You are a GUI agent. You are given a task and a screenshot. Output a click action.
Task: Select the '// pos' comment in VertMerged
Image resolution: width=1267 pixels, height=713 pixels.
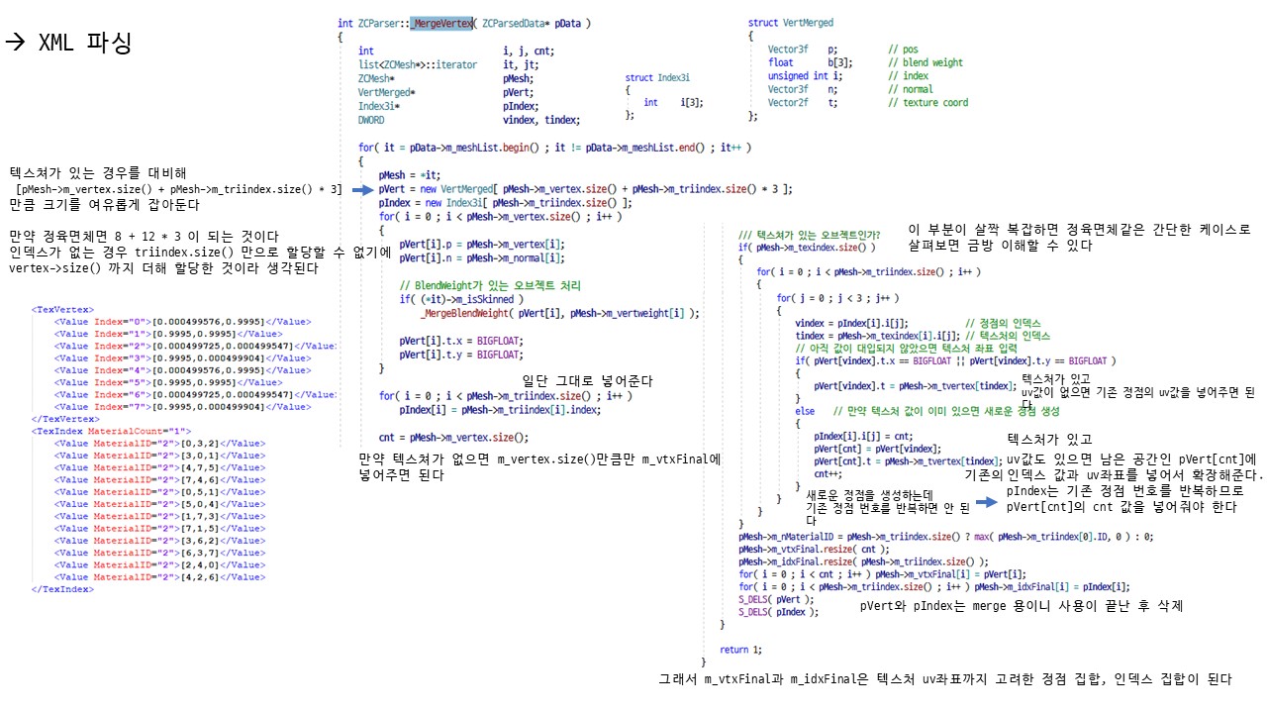(x=903, y=49)
